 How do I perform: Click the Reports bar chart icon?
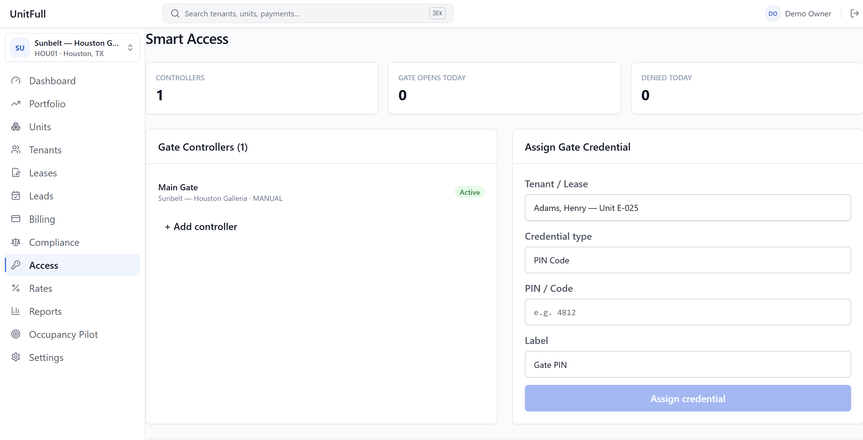click(x=16, y=311)
